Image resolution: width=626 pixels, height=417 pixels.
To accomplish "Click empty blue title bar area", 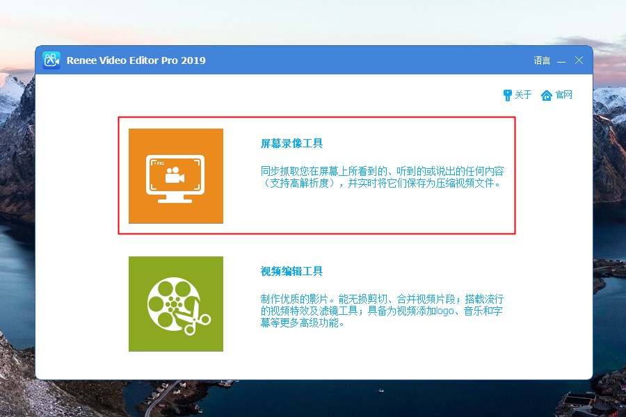I will tap(362, 60).
